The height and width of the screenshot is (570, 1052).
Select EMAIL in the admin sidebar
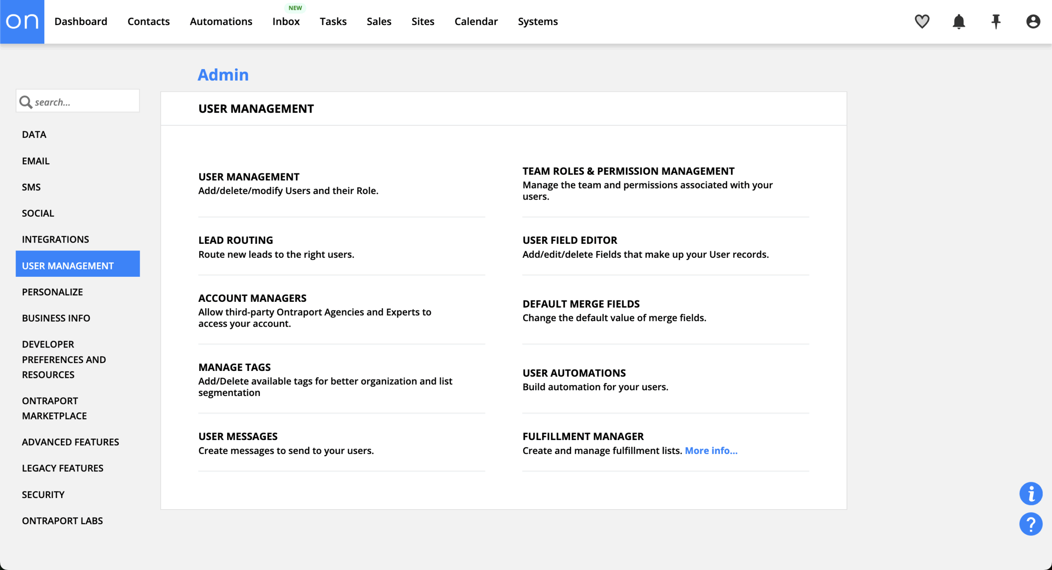point(36,161)
